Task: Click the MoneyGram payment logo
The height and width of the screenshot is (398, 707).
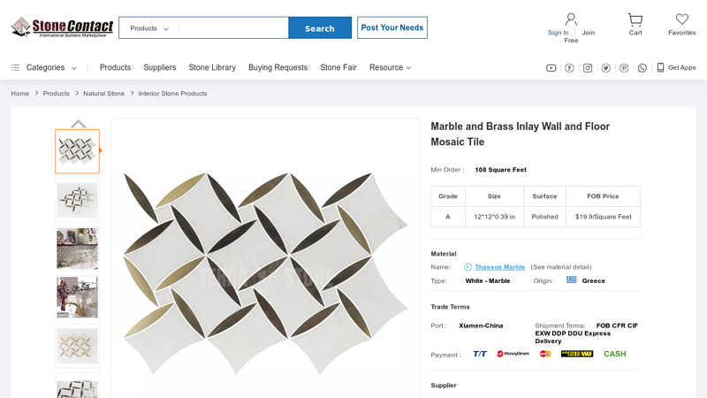Action: pos(513,354)
